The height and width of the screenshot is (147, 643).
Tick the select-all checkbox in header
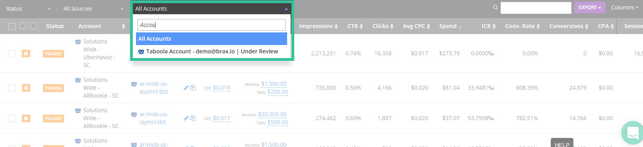[x=12, y=26]
